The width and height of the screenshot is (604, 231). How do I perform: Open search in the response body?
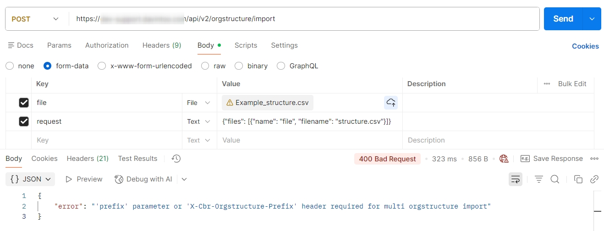tap(555, 179)
